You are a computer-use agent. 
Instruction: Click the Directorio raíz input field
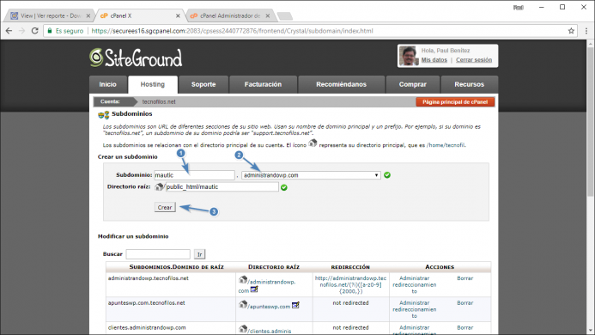coord(222,187)
